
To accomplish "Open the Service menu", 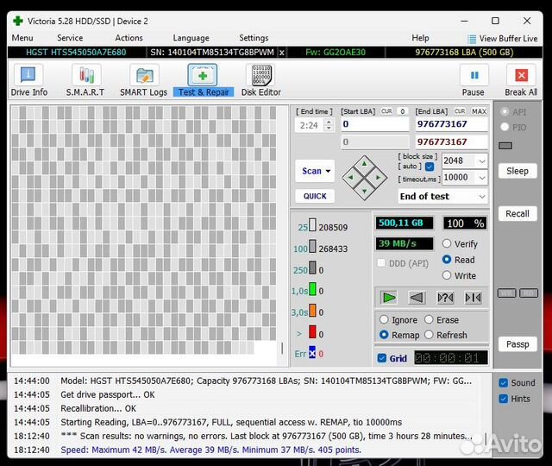I will [x=70, y=38].
